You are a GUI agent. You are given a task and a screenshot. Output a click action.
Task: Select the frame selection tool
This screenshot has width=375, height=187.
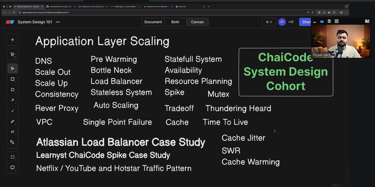pyautogui.click(x=12, y=157)
